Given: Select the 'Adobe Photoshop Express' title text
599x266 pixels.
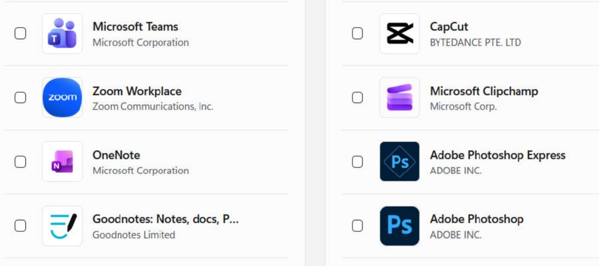Looking at the screenshot, I should click(x=498, y=155).
